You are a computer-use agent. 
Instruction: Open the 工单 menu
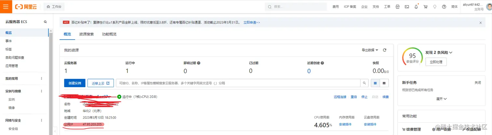[387, 7]
